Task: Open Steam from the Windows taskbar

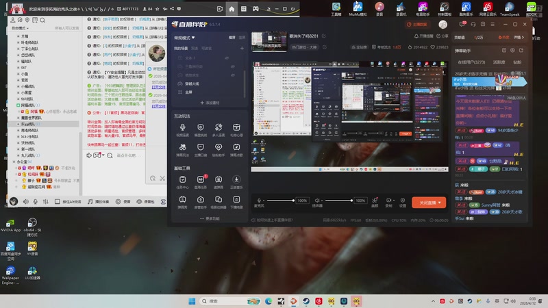Action: [x=306, y=301]
